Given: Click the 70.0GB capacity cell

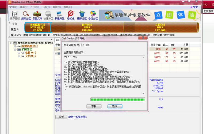Looking at the screenshot, I should click(x=184, y=49).
